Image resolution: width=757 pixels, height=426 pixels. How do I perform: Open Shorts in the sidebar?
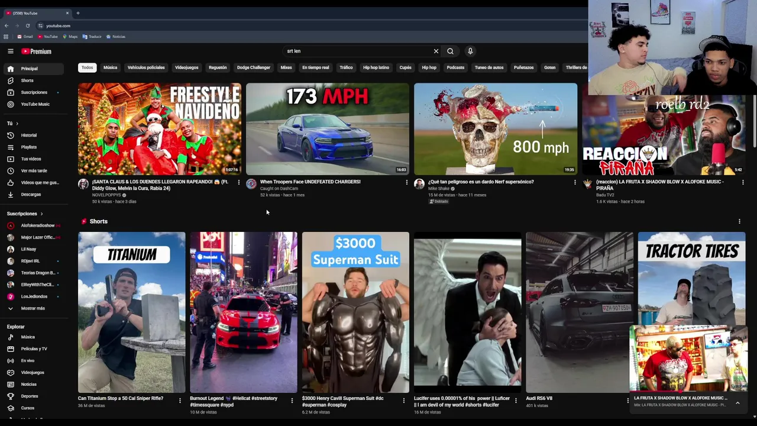33,80
